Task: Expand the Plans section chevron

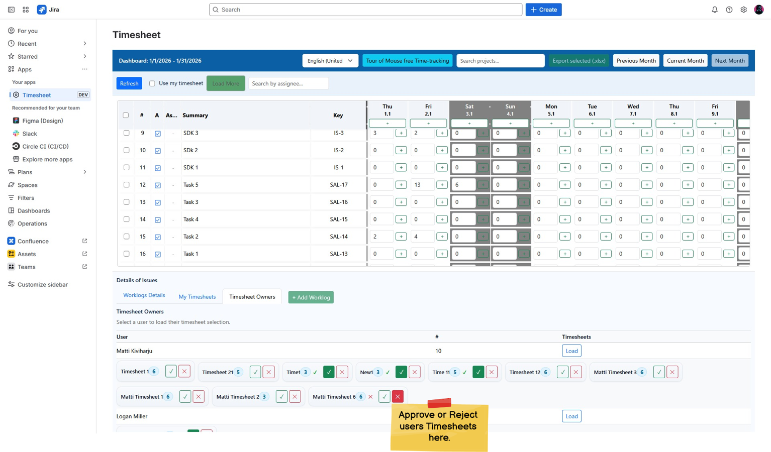Action: pyautogui.click(x=84, y=172)
